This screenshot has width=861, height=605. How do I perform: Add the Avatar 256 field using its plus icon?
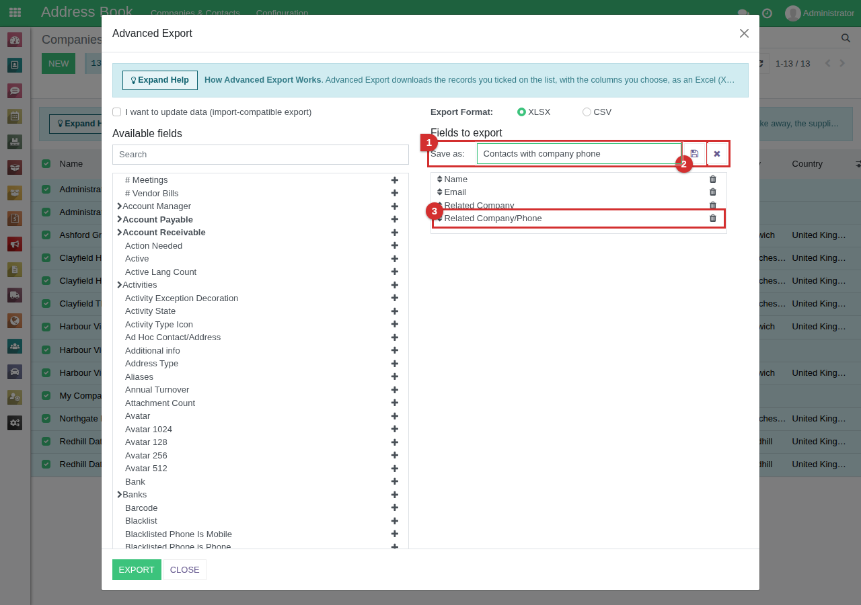point(395,456)
